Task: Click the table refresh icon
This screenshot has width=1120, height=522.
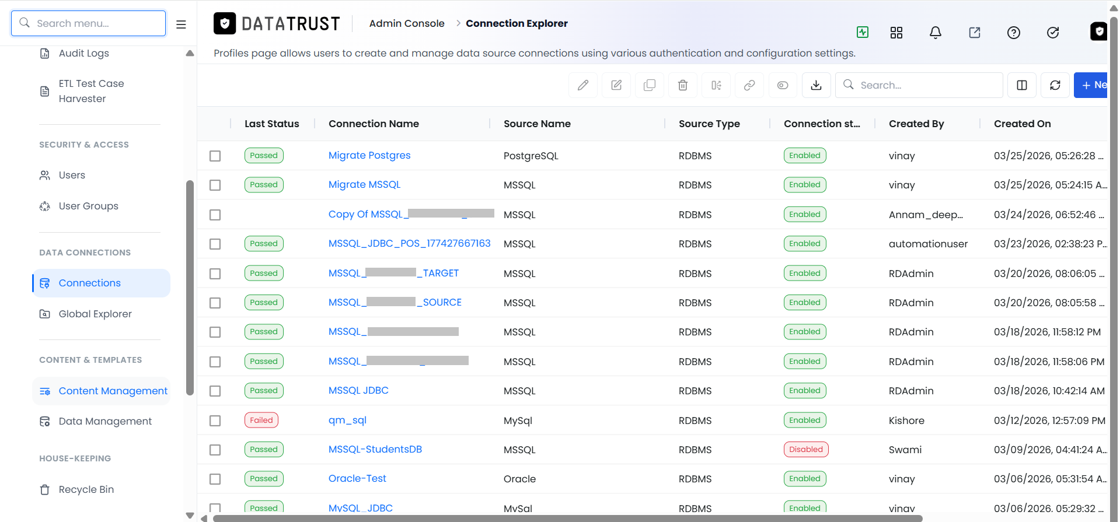Action: coord(1055,85)
